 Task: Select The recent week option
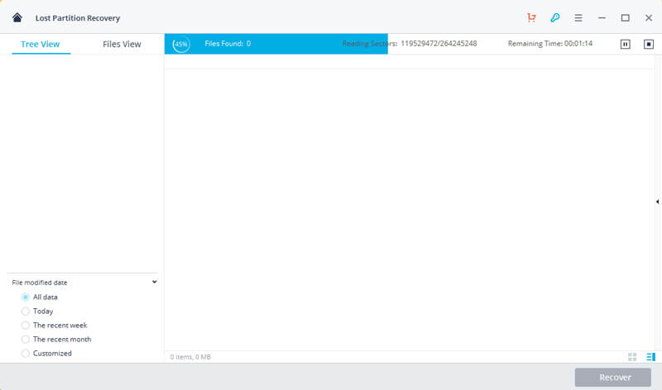click(26, 325)
